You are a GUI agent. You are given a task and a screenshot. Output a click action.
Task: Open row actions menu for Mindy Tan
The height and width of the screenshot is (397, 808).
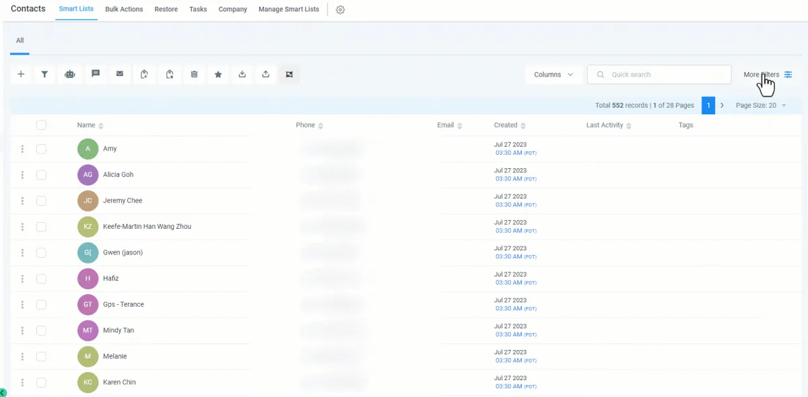[x=22, y=330]
